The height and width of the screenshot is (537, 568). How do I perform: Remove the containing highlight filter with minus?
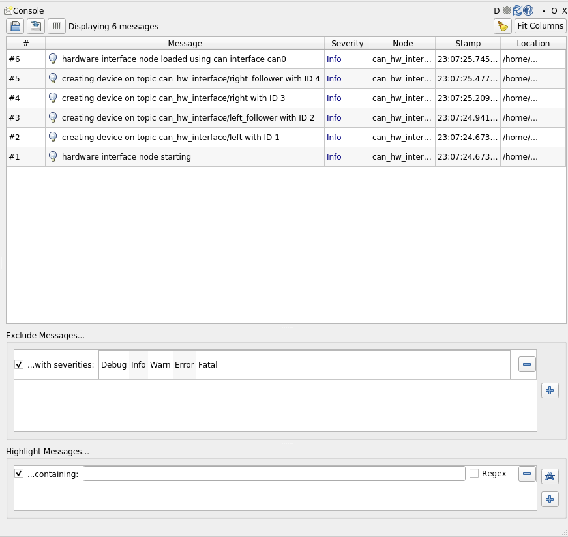point(527,474)
